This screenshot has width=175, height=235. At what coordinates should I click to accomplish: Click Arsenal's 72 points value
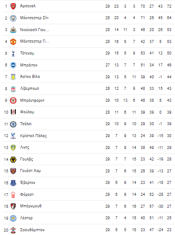(169, 6)
